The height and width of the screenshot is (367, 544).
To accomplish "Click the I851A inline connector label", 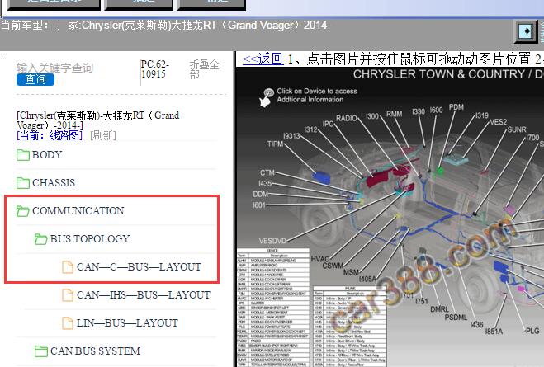I will [494, 332].
